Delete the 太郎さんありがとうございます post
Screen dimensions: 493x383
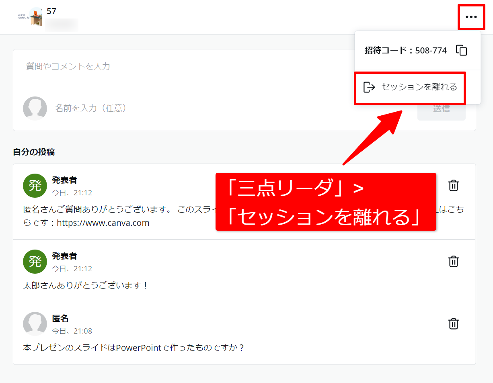tap(454, 261)
